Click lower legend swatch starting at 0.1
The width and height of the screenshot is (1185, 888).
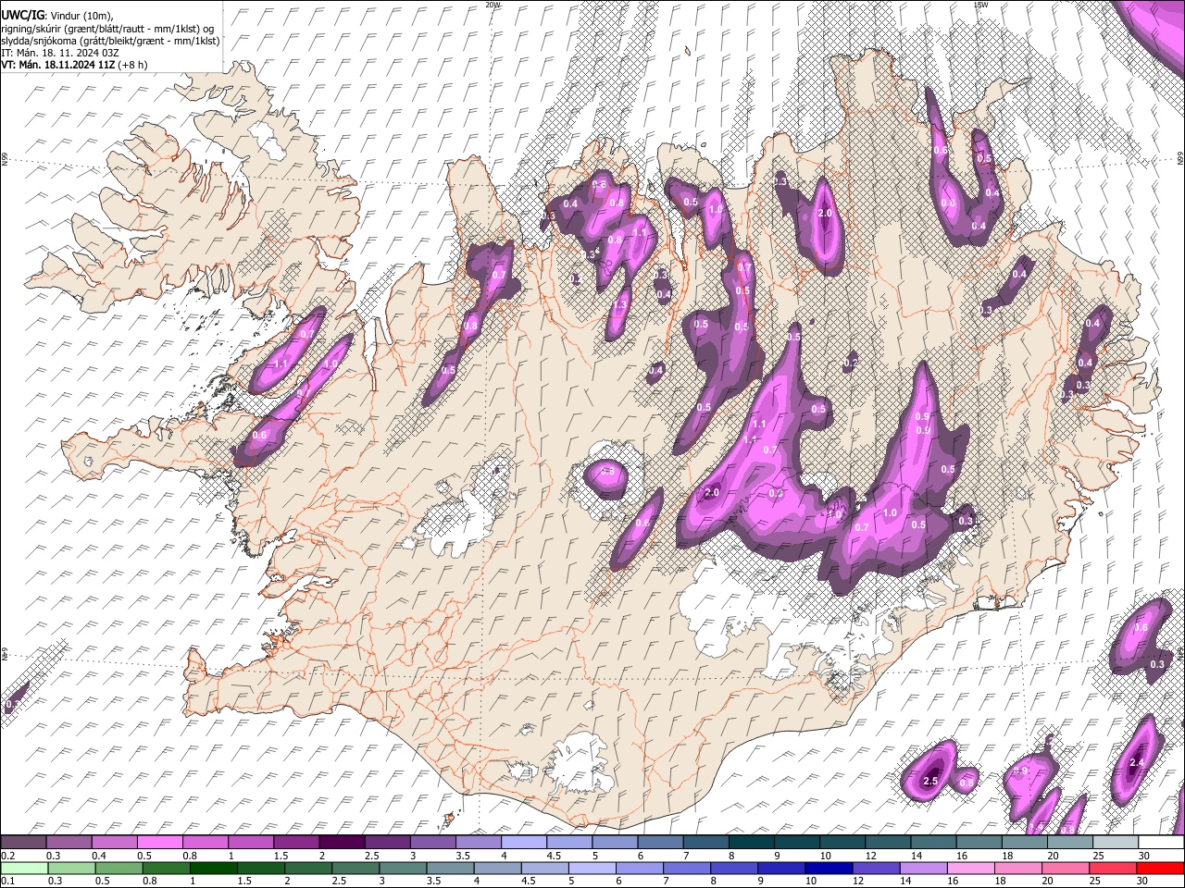point(24,868)
